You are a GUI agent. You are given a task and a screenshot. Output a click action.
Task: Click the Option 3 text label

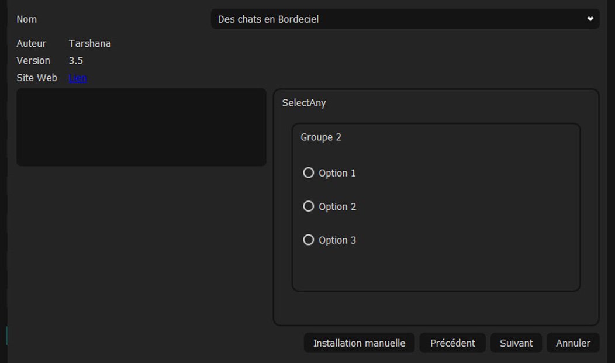[337, 240]
